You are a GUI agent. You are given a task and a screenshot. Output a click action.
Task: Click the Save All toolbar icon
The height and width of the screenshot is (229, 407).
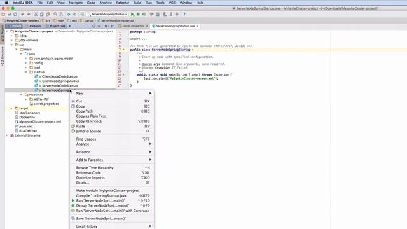pos(9,14)
